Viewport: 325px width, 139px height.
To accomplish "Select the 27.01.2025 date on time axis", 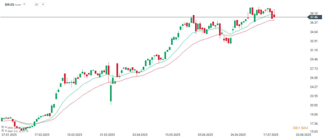I will (x=9, y=134).
